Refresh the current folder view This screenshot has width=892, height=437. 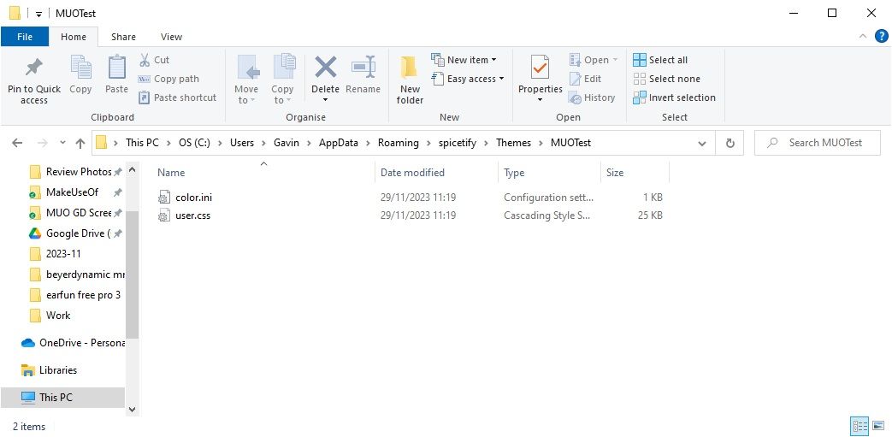(730, 143)
